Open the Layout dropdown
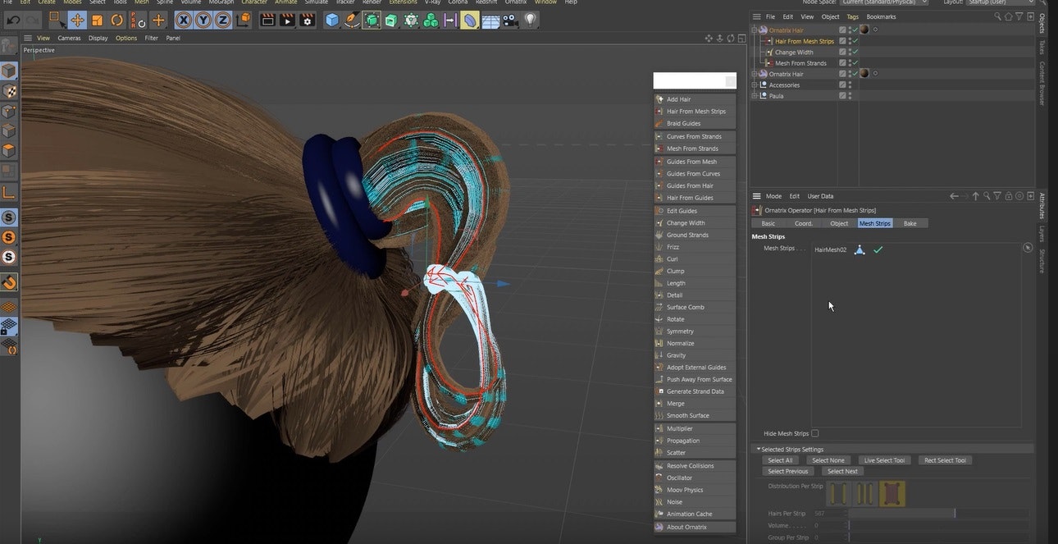 pyautogui.click(x=1001, y=2)
